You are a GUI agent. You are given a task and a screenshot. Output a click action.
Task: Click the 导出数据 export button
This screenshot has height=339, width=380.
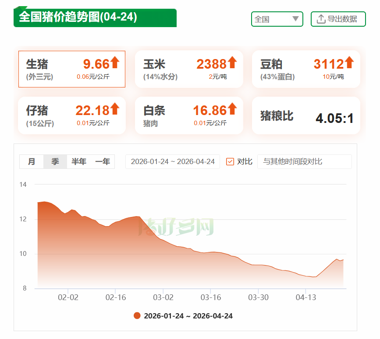pyautogui.click(x=338, y=19)
